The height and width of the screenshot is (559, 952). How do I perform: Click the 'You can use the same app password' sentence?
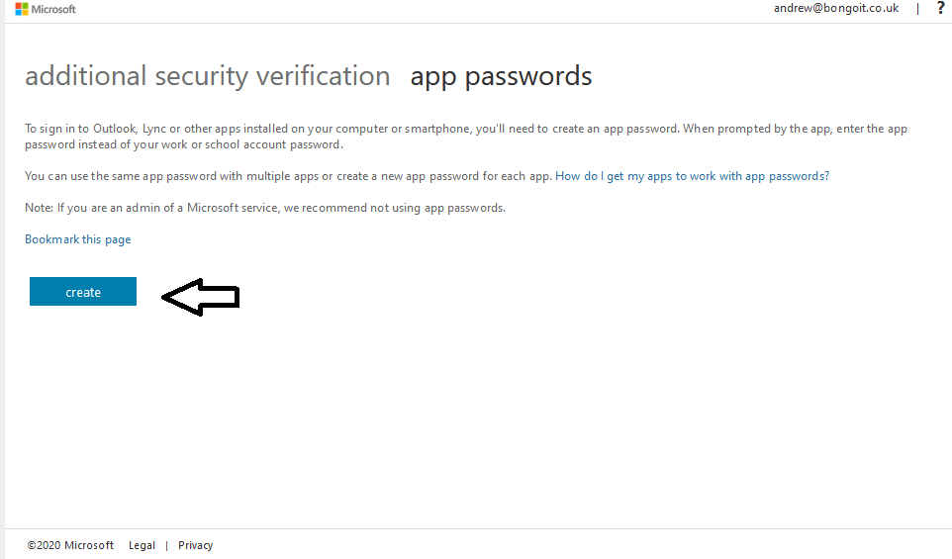tap(288, 176)
